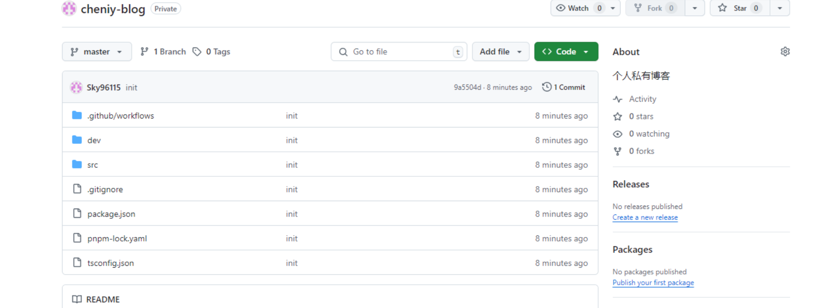Open the master branch dropdown

97,52
